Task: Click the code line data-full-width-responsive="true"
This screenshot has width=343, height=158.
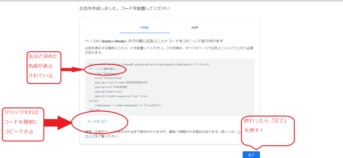Action: pos(121,96)
